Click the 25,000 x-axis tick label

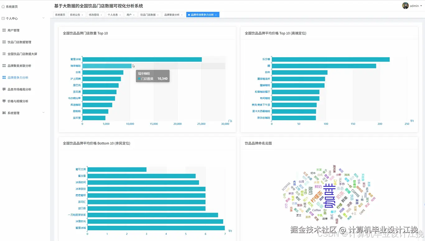click(201, 124)
